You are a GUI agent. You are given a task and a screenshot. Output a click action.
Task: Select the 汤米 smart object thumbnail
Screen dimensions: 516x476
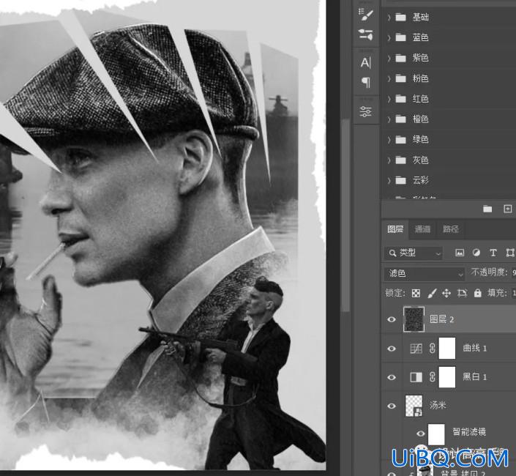click(414, 406)
